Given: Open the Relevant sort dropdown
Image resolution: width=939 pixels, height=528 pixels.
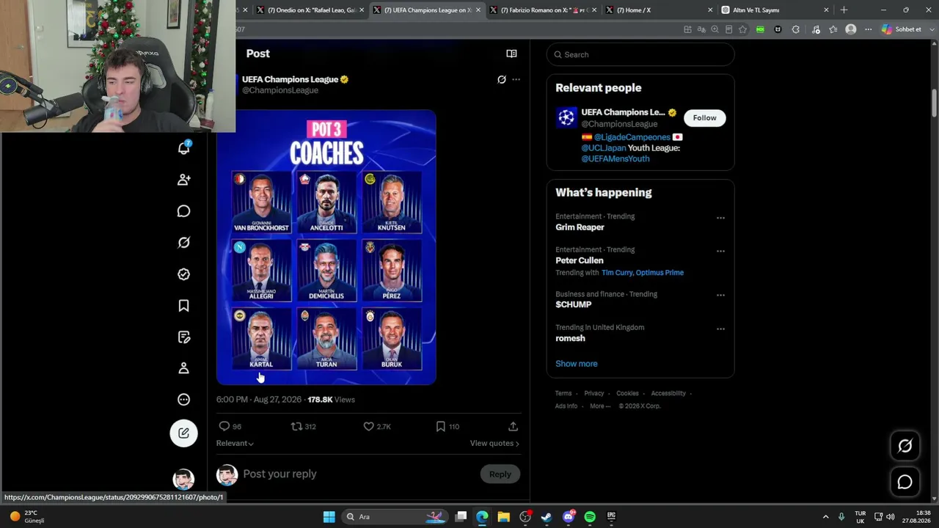Looking at the screenshot, I should coord(235,443).
